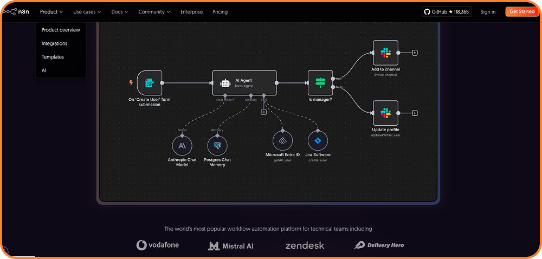Select the Postgres Chat Memory node
Screen dimensions: 542x259
(x=217, y=146)
